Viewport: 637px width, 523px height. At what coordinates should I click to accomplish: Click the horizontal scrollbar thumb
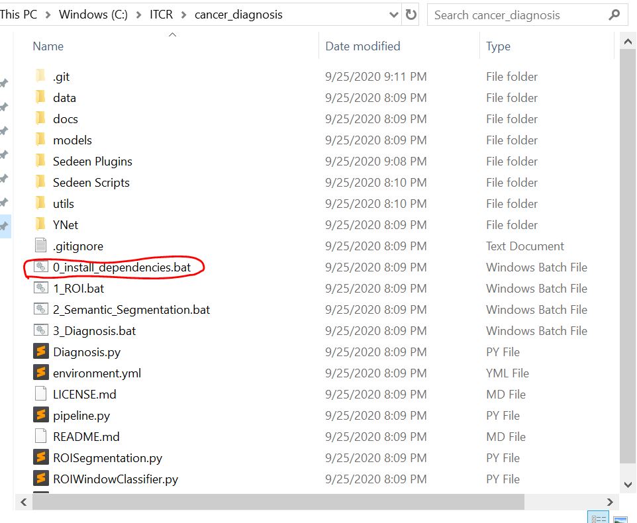tap(278, 502)
